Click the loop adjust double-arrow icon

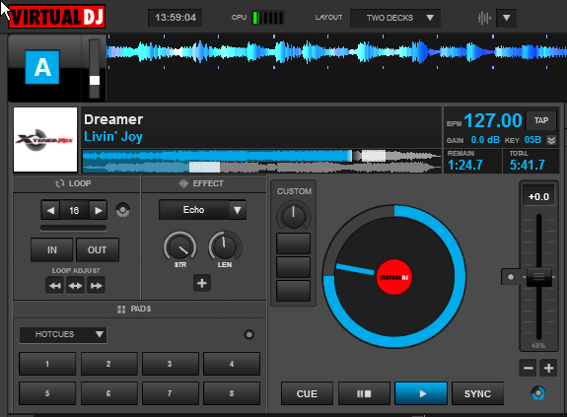click(75, 286)
